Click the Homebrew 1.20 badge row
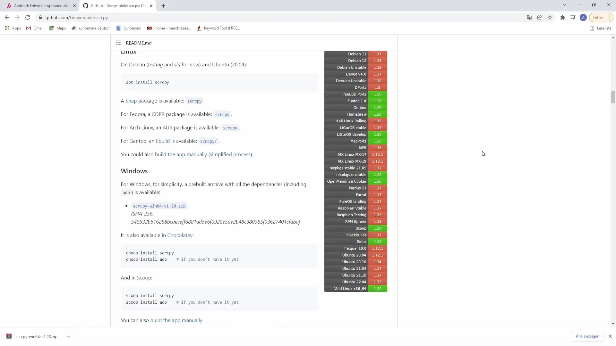Viewport: 616px width, 346px height. point(356,114)
